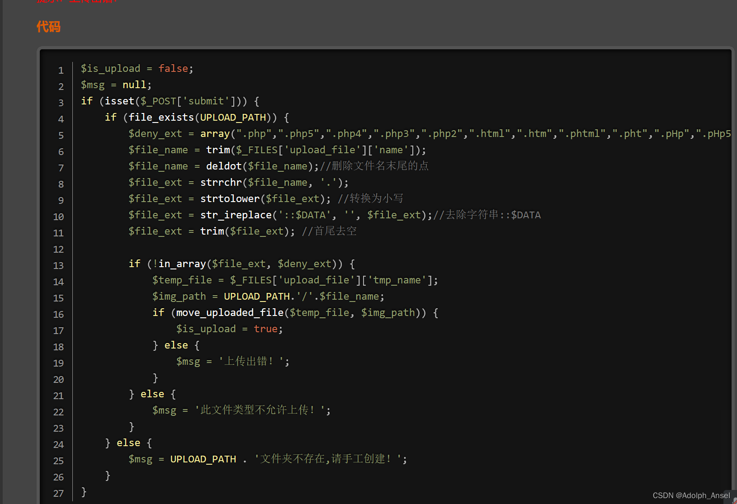The width and height of the screenshot is (737, 504).
Task: Click the orange 代码 heading
Action: 48,27
